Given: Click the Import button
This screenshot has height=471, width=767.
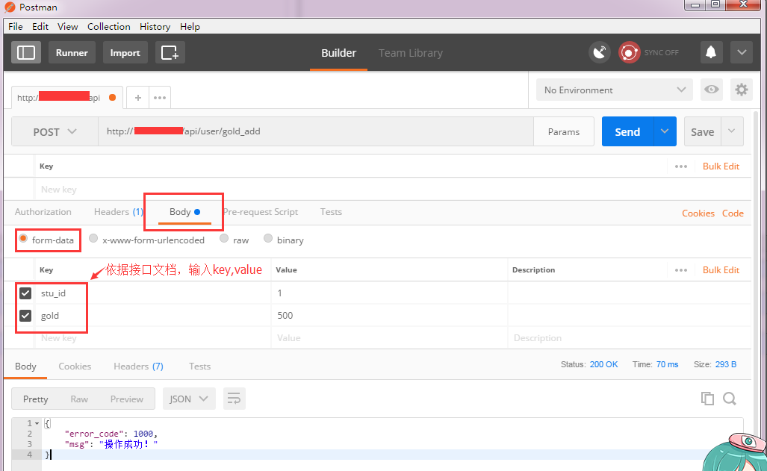Looking at the screenshot, I should click(125, 52).
